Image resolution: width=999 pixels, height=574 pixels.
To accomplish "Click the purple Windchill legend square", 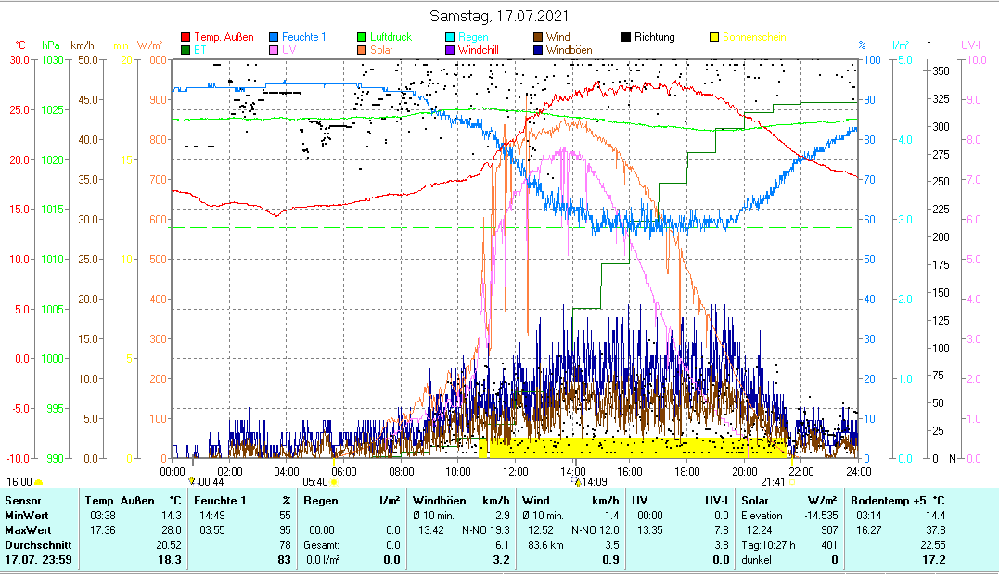I will pos(451,50).
